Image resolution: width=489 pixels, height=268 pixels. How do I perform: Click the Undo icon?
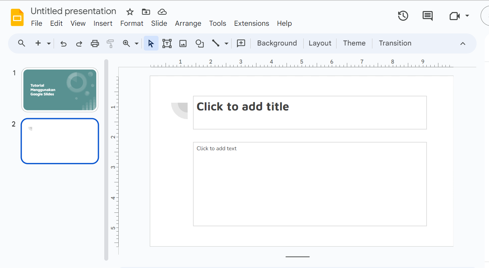[63, 43]
